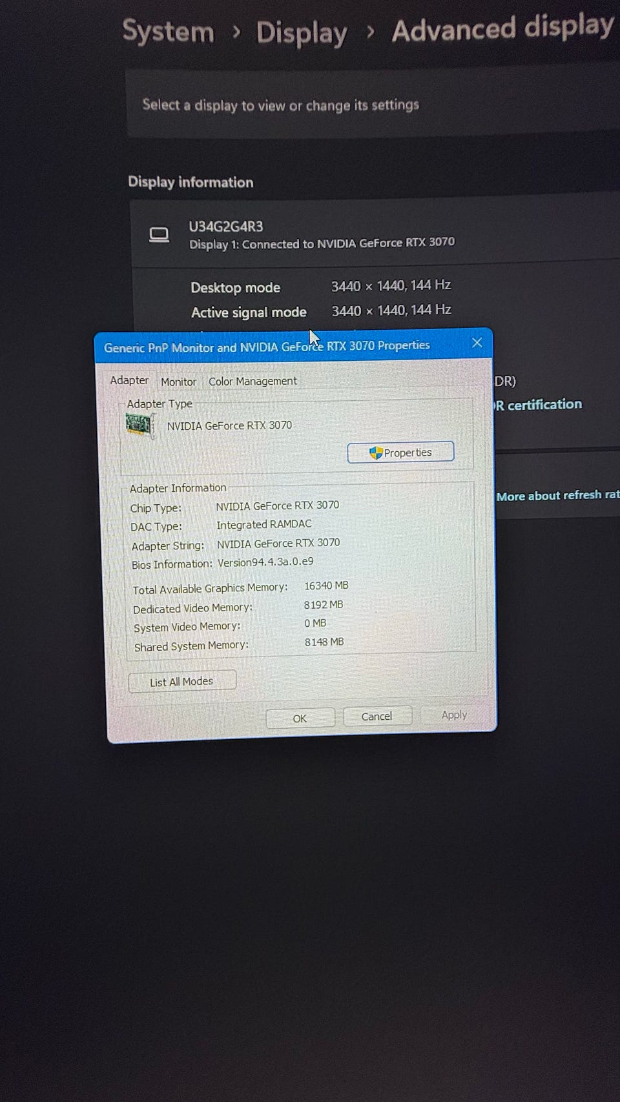Click the 8192 MB dedicated memory value
This screenshot has height=1102, width=620.
click(324, 605)
